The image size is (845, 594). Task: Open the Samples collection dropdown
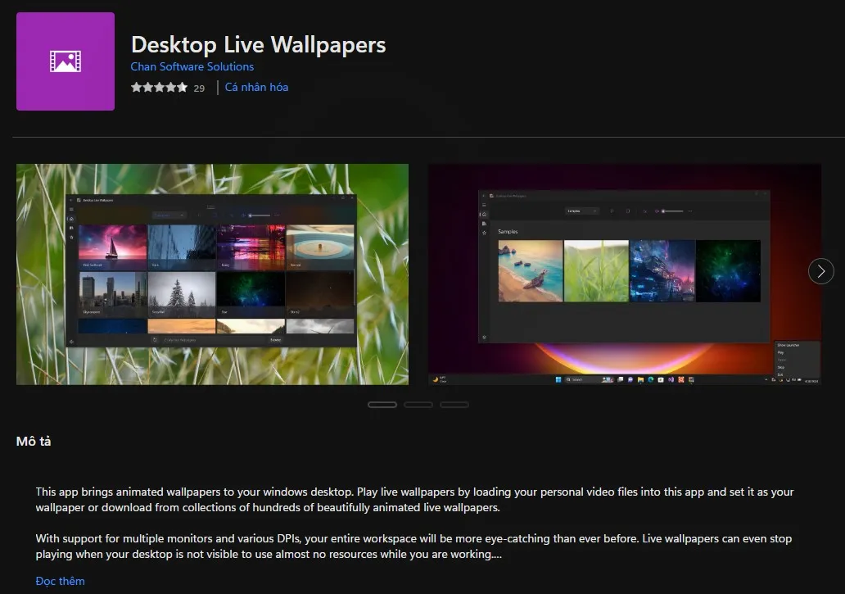(582, 211)
